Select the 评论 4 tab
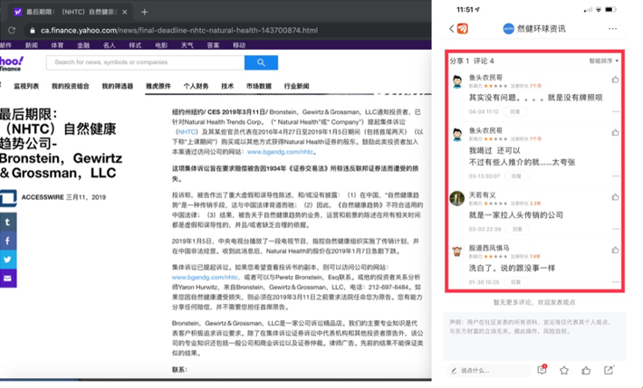This screenshot has height=388, width=643. [484, 61]
